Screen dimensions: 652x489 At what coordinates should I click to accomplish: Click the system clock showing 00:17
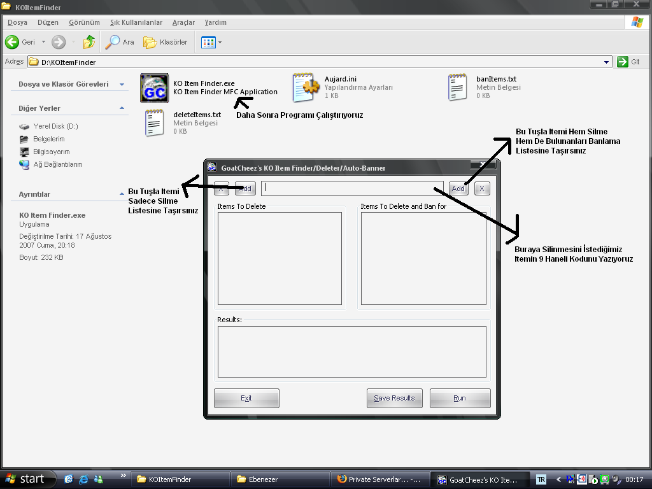click(x=634, y=479)
